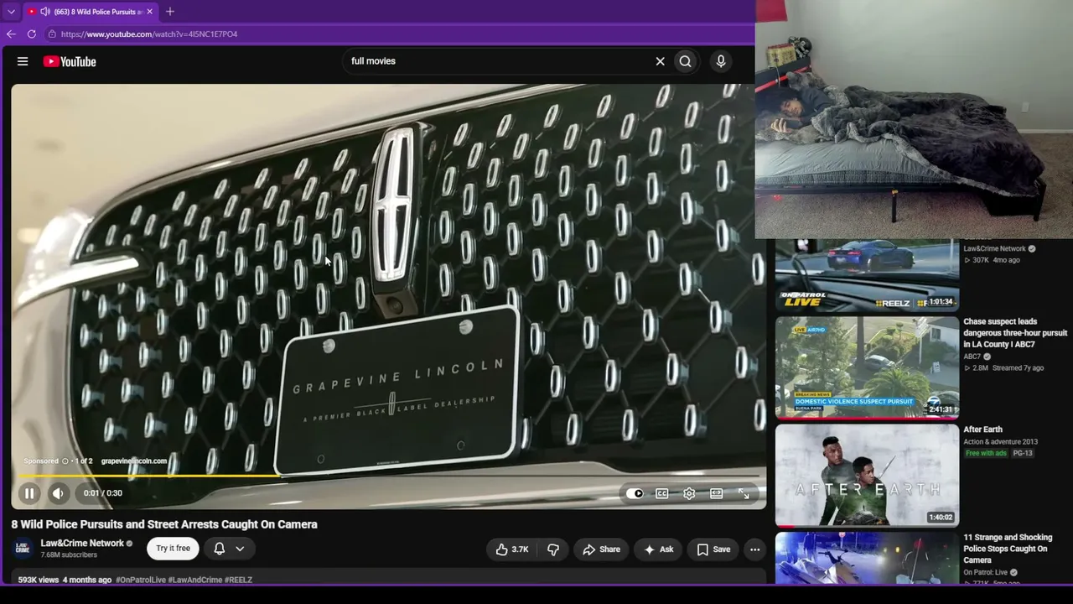Open the Law&Crime Network channel avatar
The width and height of the screenshot is (1073, 604).
[23, 549]
